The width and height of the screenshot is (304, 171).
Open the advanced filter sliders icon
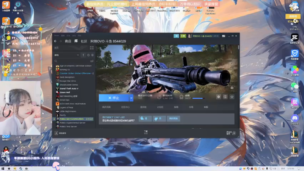coord(92,61)
